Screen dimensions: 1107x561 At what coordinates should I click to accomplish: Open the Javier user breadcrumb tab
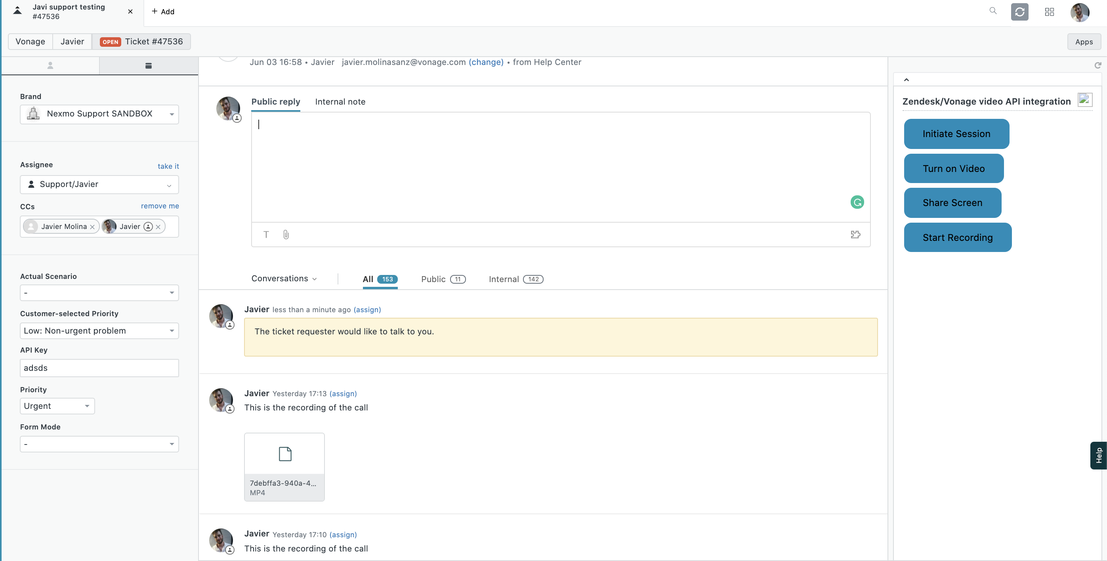(72, 42)
